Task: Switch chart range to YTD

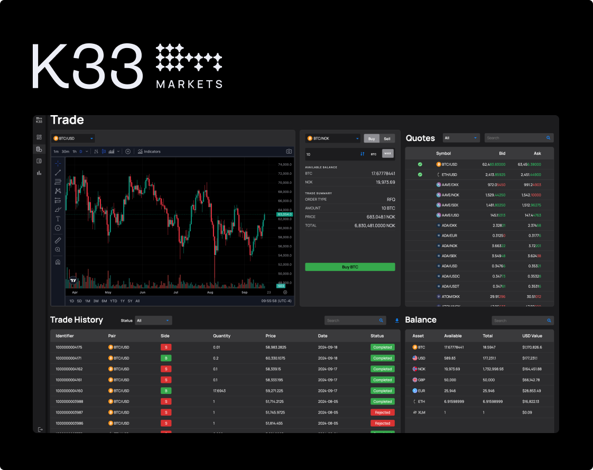Action: pos(113,301)
